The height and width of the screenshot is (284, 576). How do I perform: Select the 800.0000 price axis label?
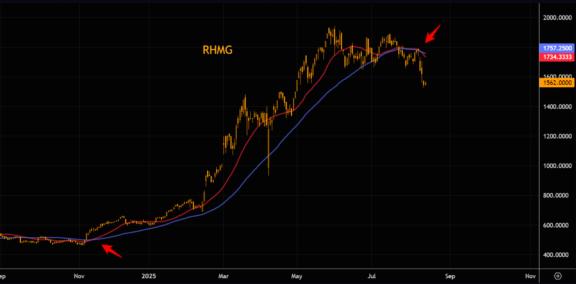coord(556,195)
